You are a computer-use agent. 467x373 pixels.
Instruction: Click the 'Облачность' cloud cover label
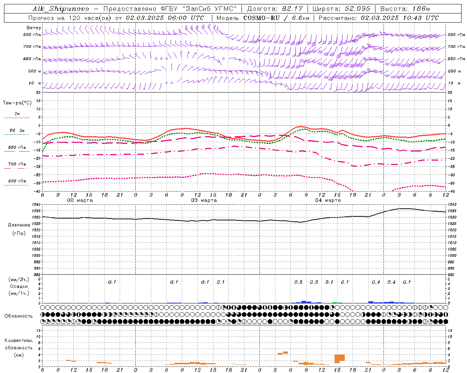(x=19, y=316)
